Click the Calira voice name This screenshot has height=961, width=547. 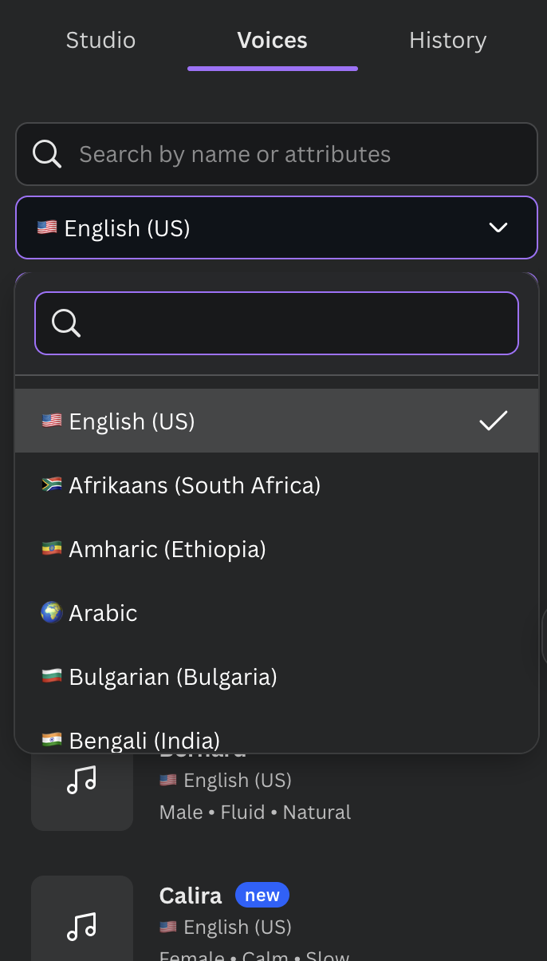click(191, 896)
